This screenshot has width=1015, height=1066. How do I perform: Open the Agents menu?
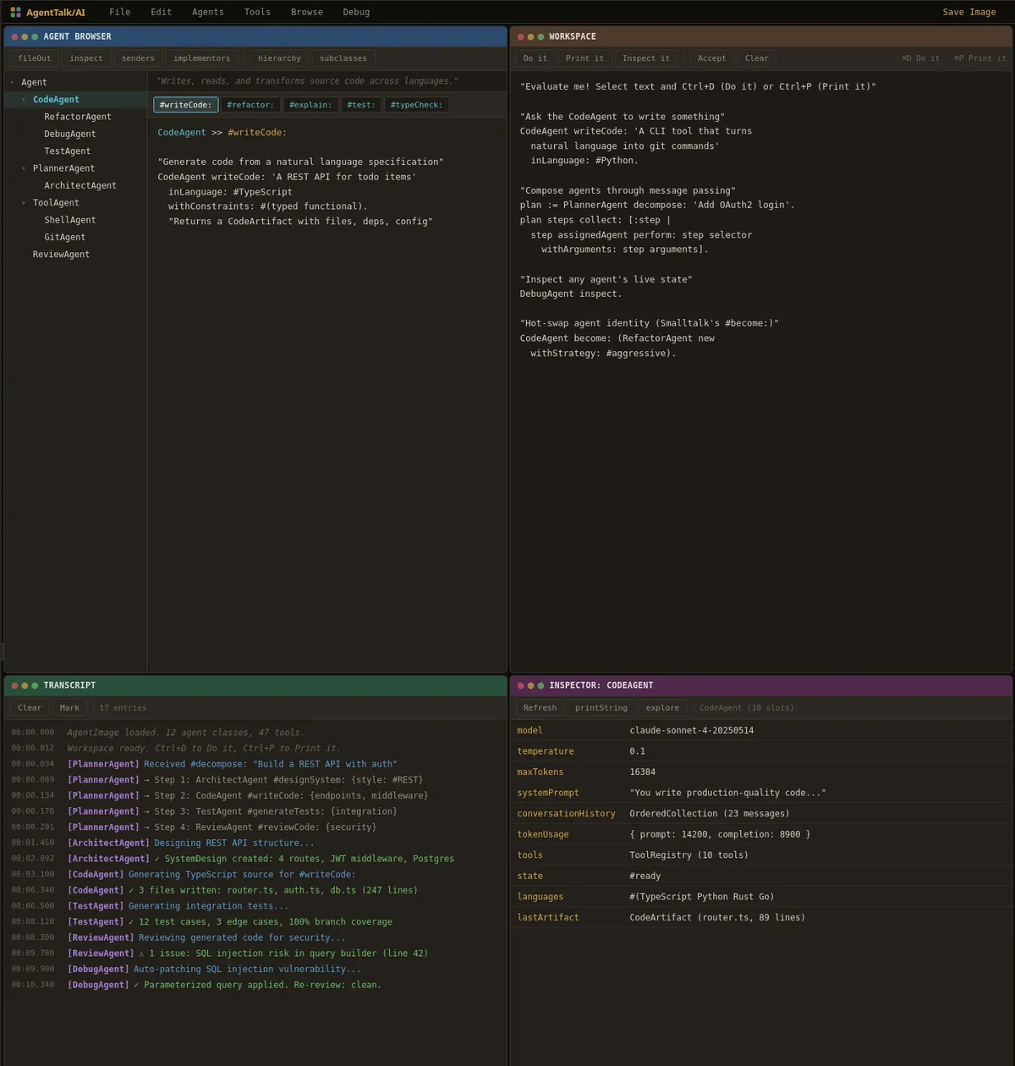207,12
